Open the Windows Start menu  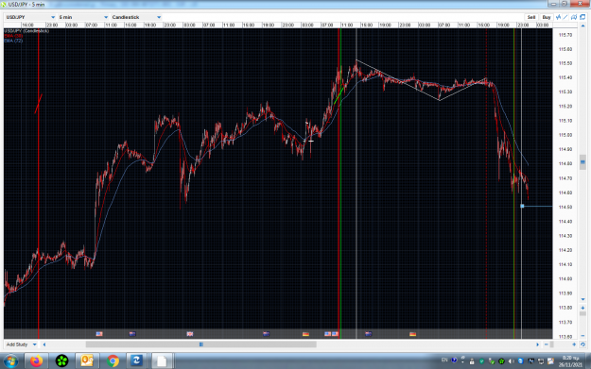11,361
